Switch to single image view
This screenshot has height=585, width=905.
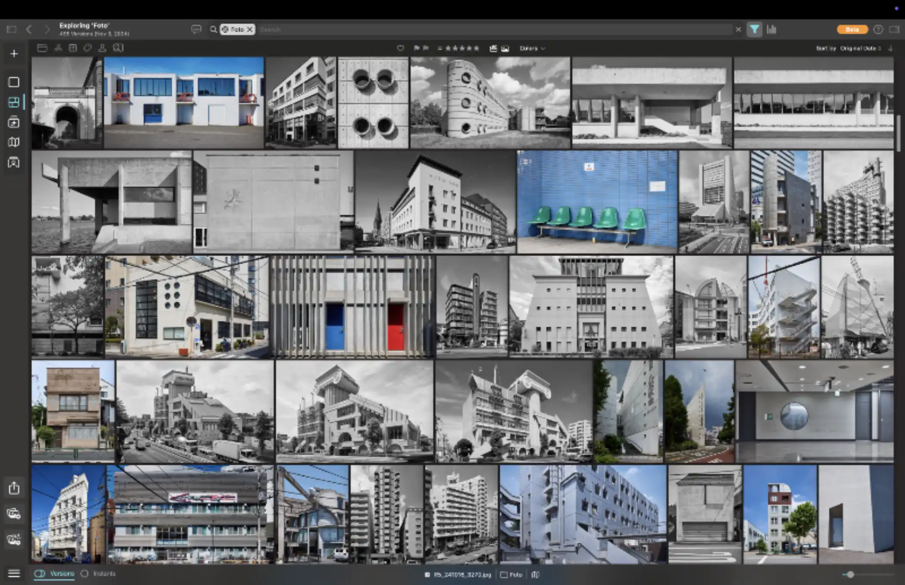[x=14, y=82]
